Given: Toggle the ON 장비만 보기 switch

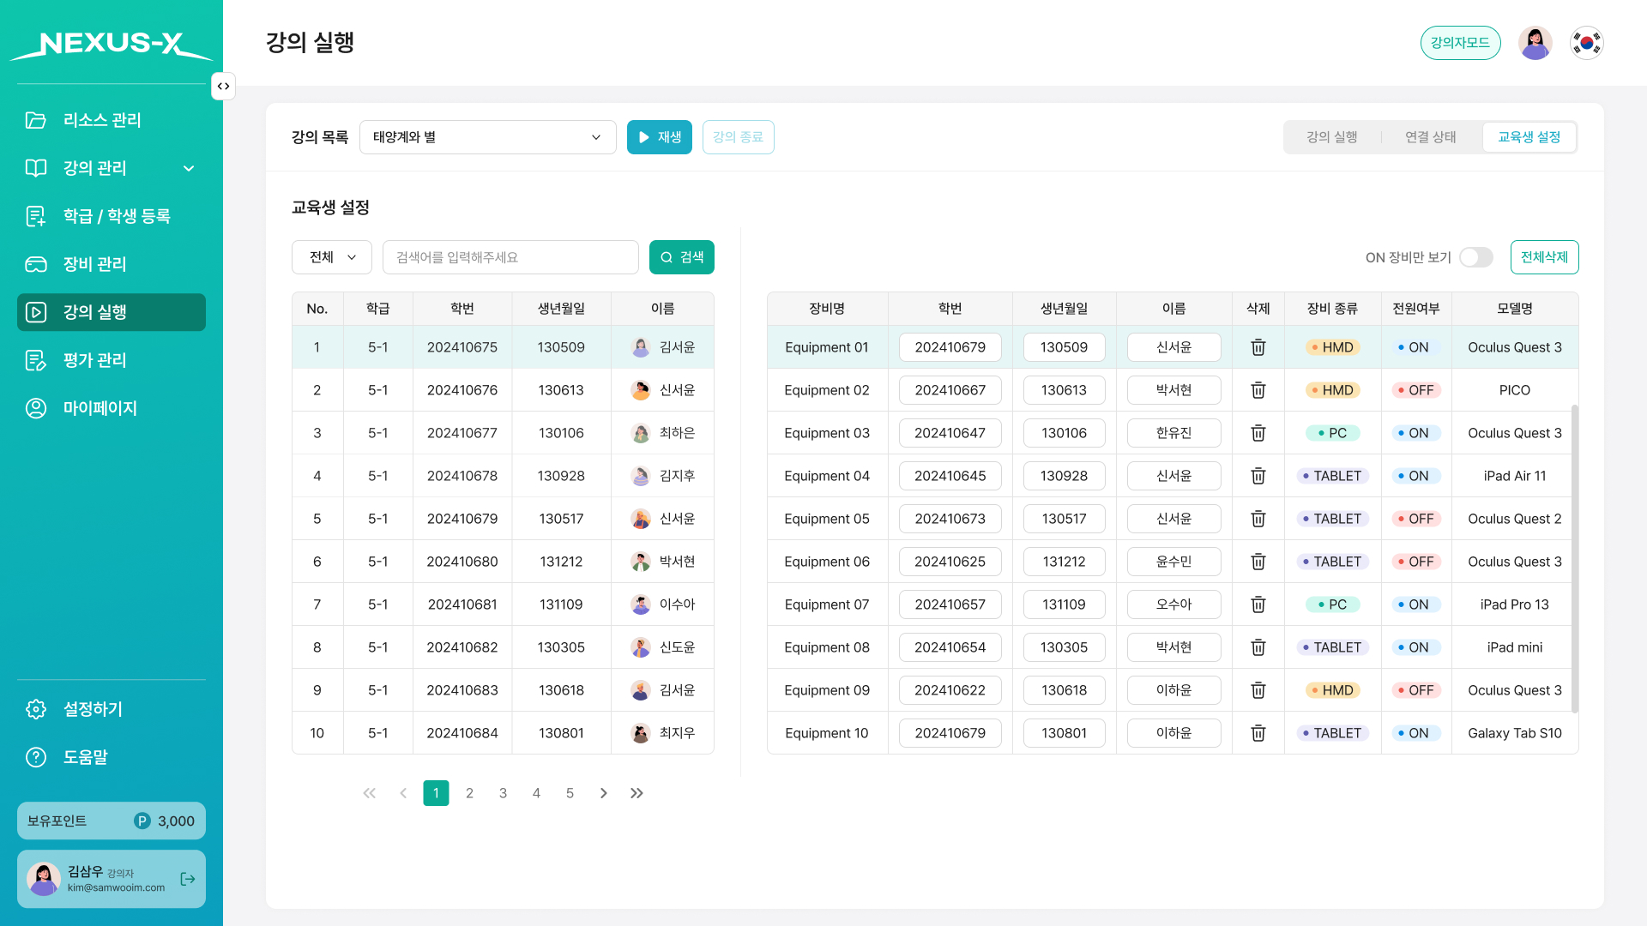Looking at the screenshot, I should (x=1475, y=257).
